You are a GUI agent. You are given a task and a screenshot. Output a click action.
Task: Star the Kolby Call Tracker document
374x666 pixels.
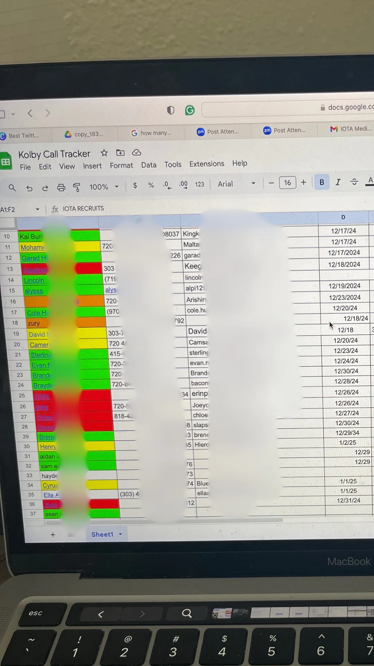(x=104, y=153)
